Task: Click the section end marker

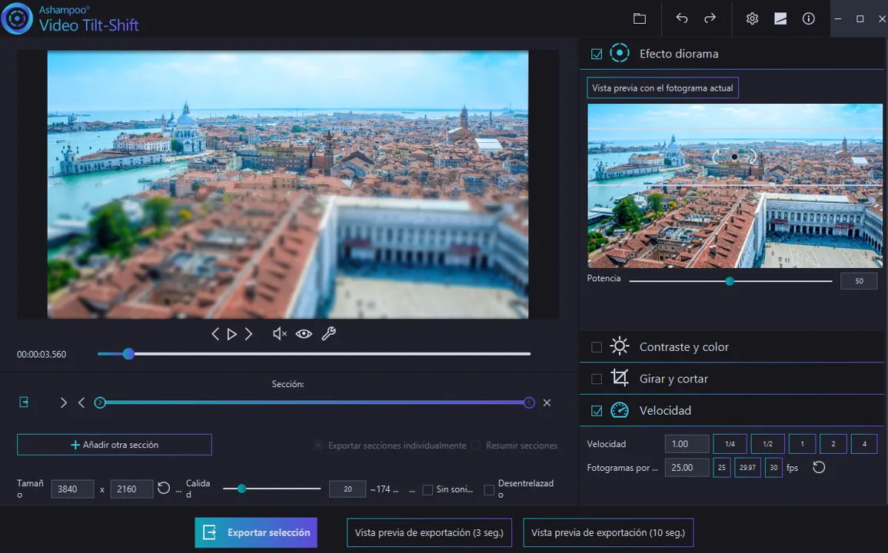Action: (529, 402)
